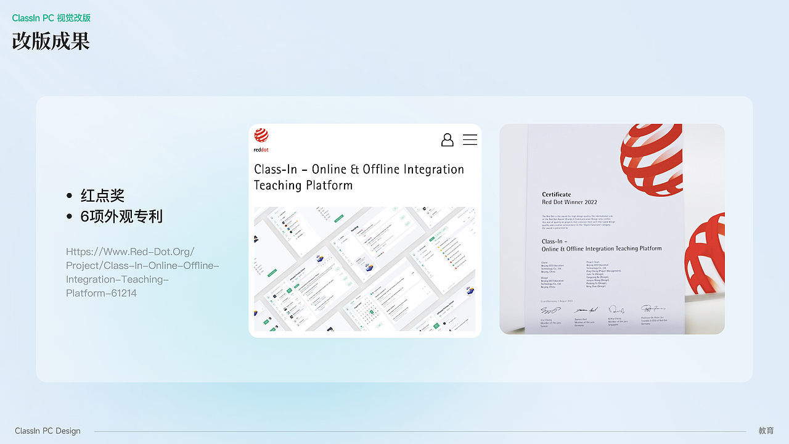
Task: Open the Red-Dot.Org project URL link
Action: tap(142, 272)
